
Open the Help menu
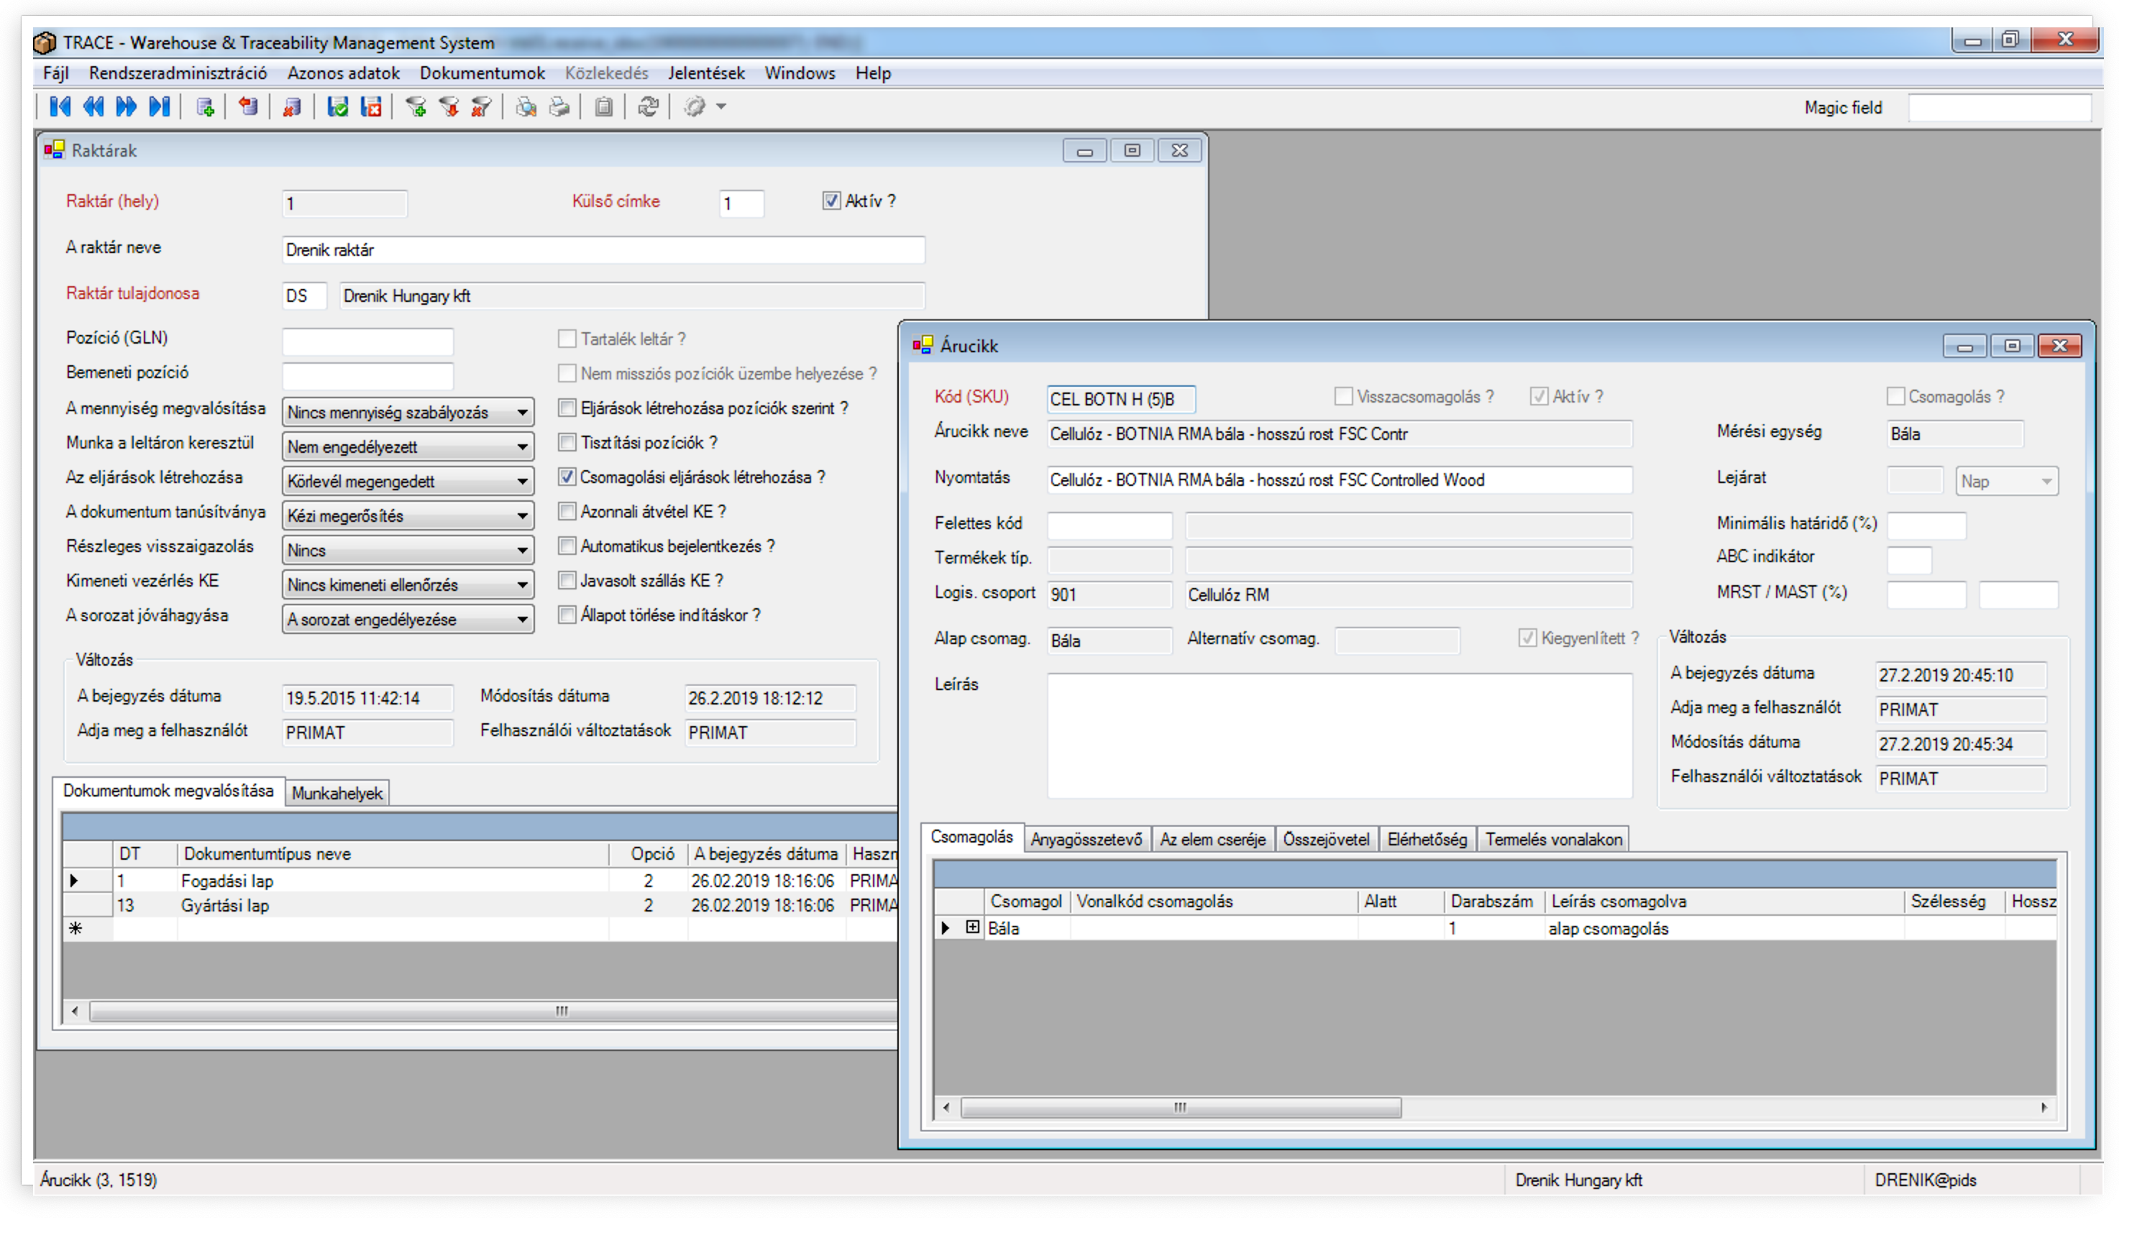(874, 73)
